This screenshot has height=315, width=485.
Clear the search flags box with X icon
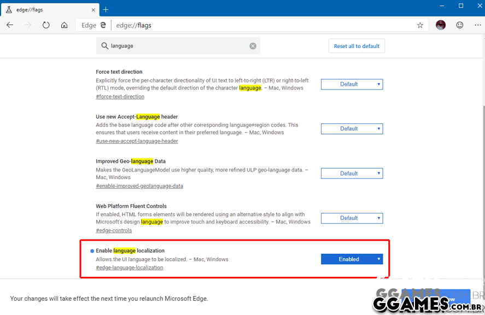click(253, 46)
